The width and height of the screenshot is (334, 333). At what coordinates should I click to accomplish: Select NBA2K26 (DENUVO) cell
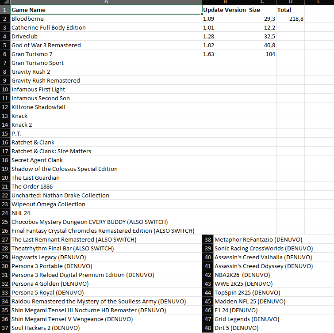274,275
